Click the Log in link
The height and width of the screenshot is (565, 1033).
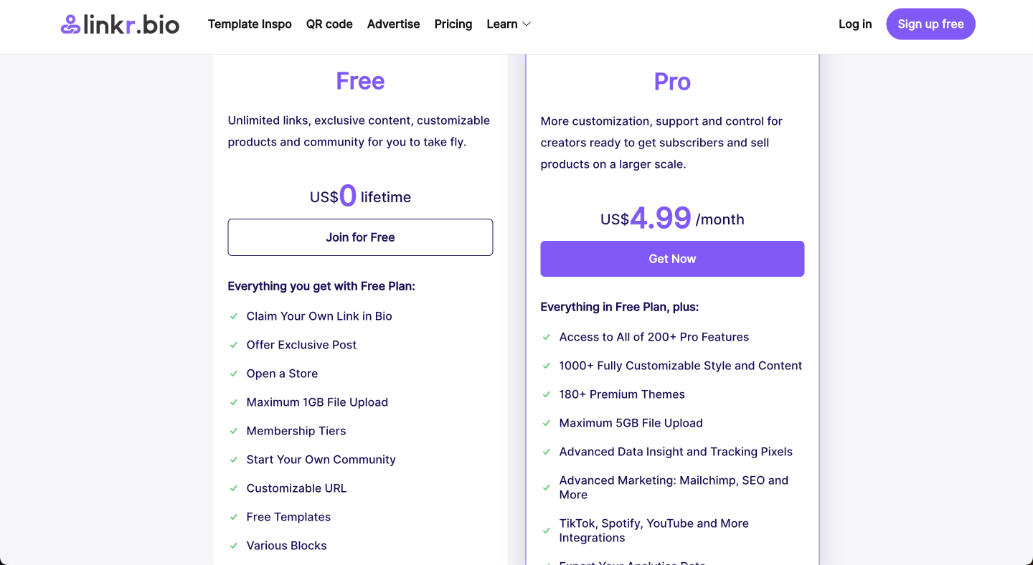(x=855, y=24)
